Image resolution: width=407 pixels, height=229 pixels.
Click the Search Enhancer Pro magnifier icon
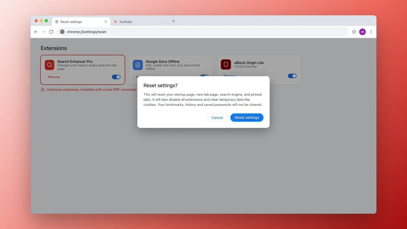[x=50, y=65]
